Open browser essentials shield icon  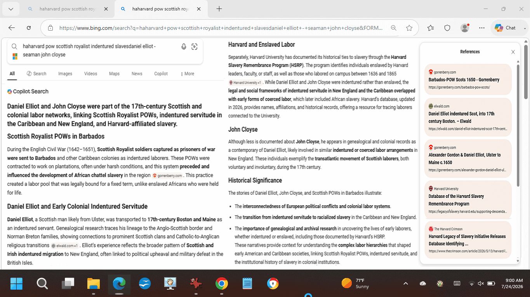click(447, 28)
